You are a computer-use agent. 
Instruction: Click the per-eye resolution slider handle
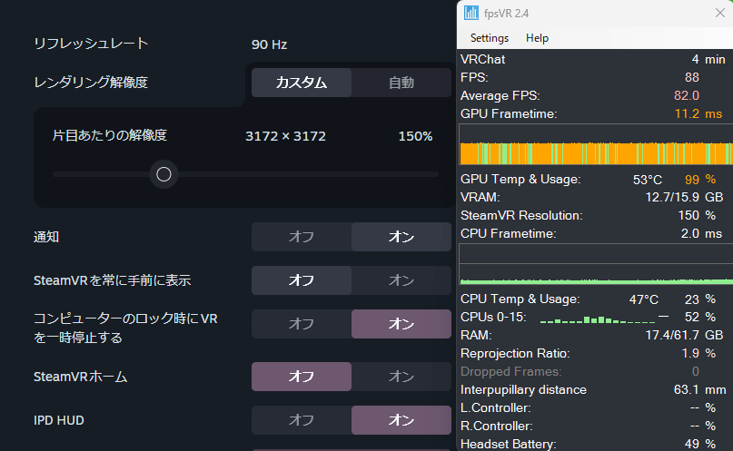tap(163, 174)
